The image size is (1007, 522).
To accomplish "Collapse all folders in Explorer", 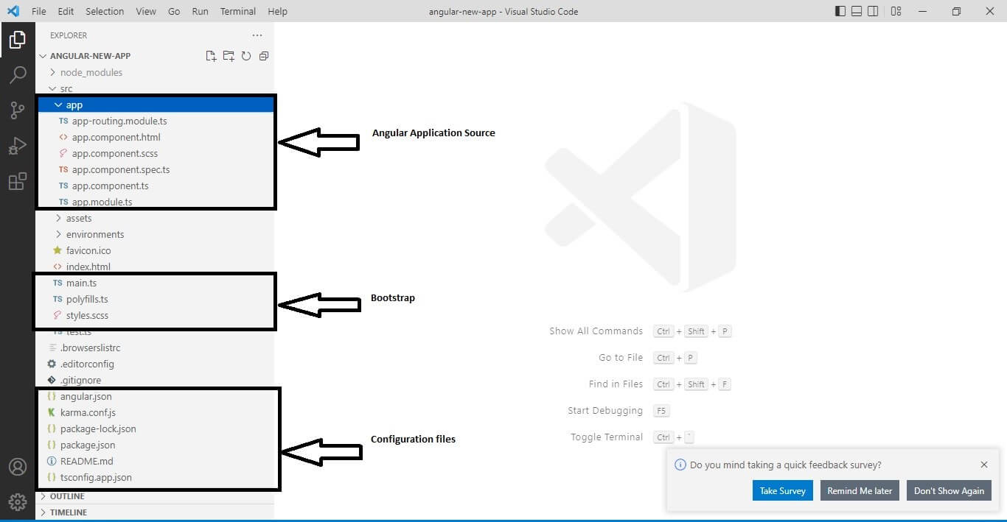I will (264, 56).
